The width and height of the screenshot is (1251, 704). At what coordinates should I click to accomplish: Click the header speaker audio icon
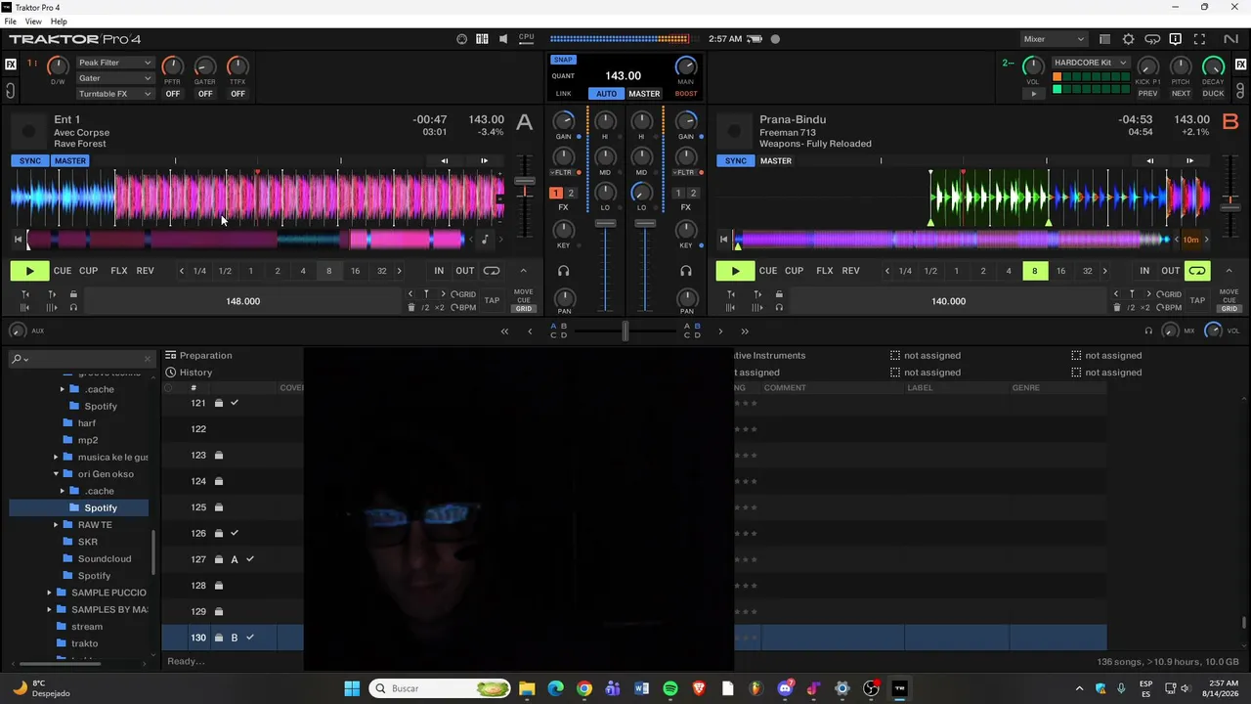coord(503,39)
